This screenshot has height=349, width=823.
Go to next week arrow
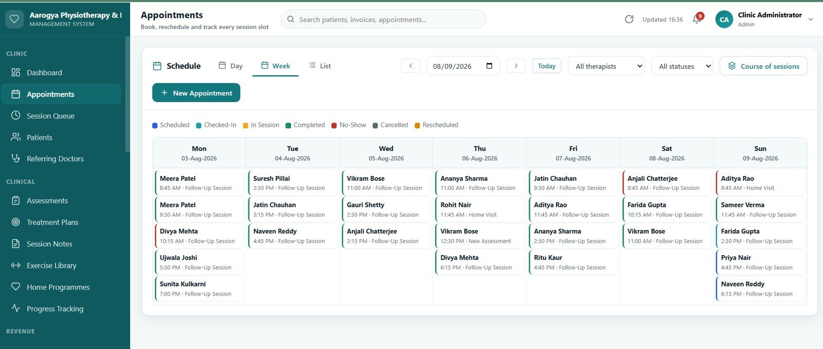(516, 66)
